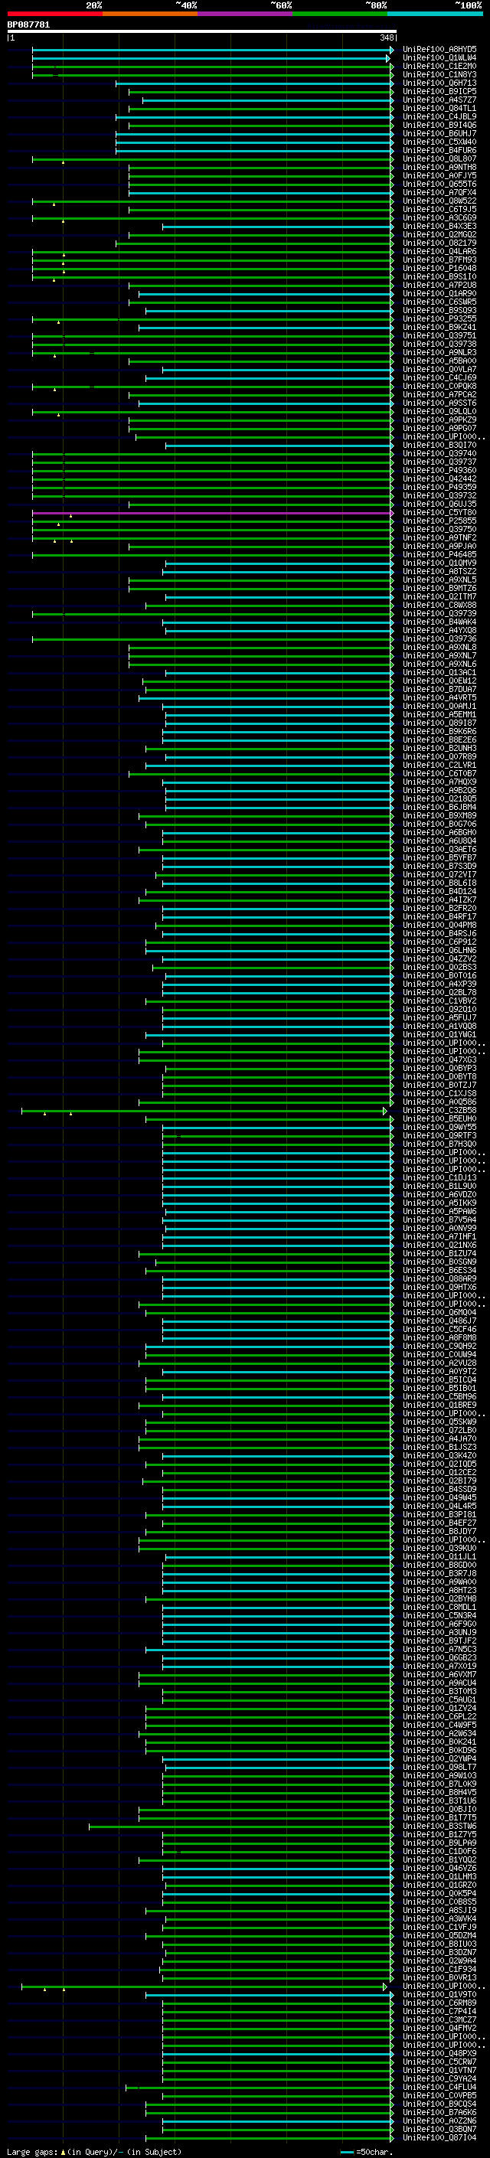Click the purple alignment bar of C5YT80
490x2158 pixels.
213,513
